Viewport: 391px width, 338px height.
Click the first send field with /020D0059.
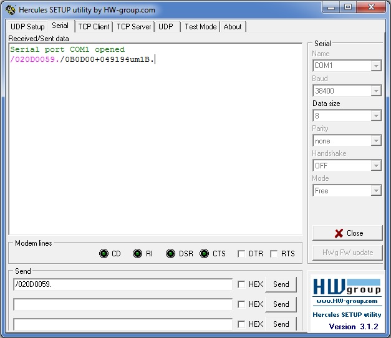pyautogui.click(x=123, y=284)
